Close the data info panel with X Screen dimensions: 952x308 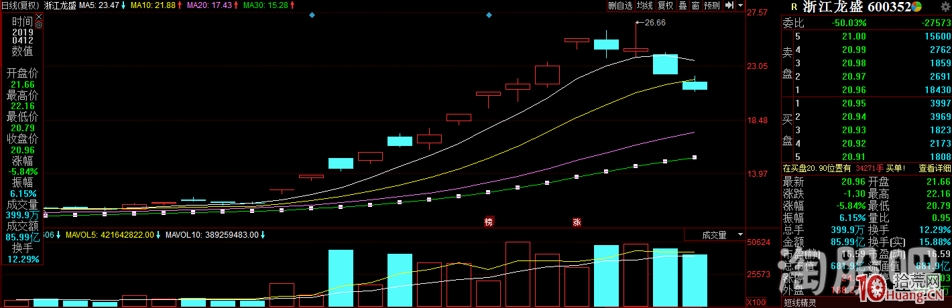[38, 15]
